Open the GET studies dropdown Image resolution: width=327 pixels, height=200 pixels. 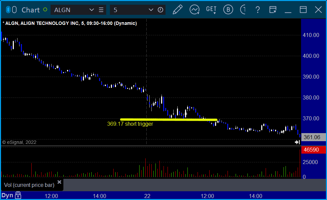[211, 9]
